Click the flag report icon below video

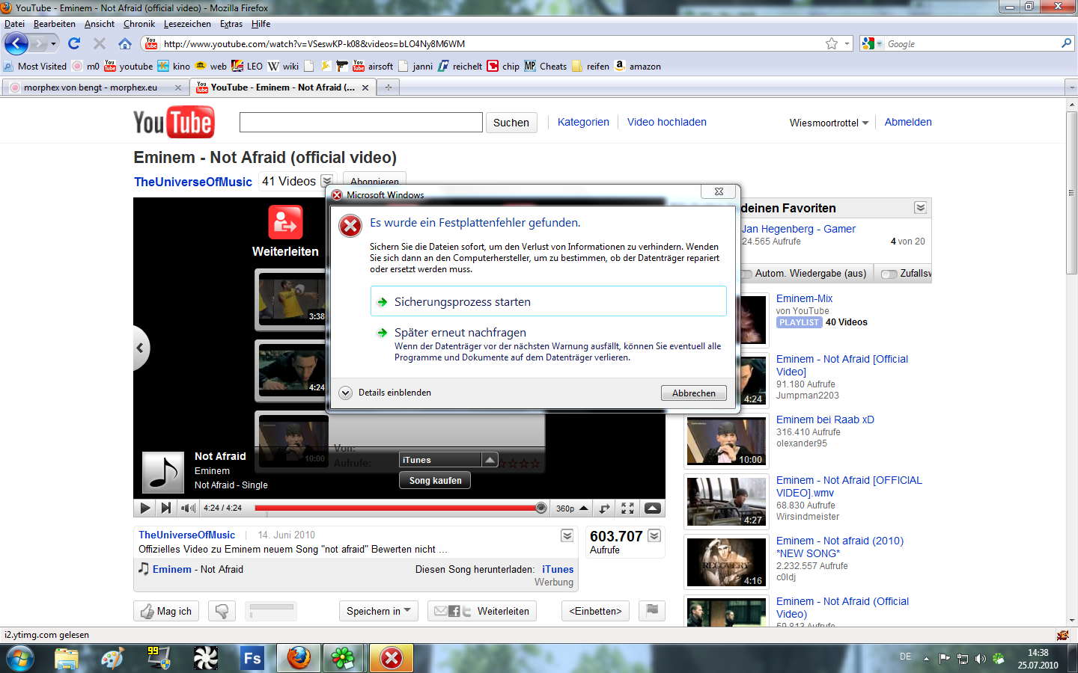(x=652, y=611)
